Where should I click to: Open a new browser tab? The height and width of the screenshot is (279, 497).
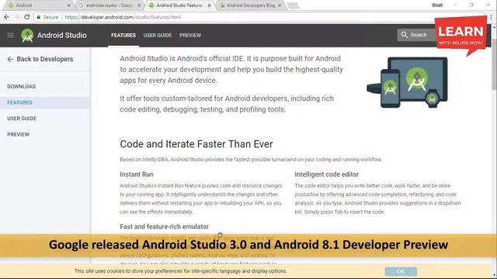click(x=294, y=5)
